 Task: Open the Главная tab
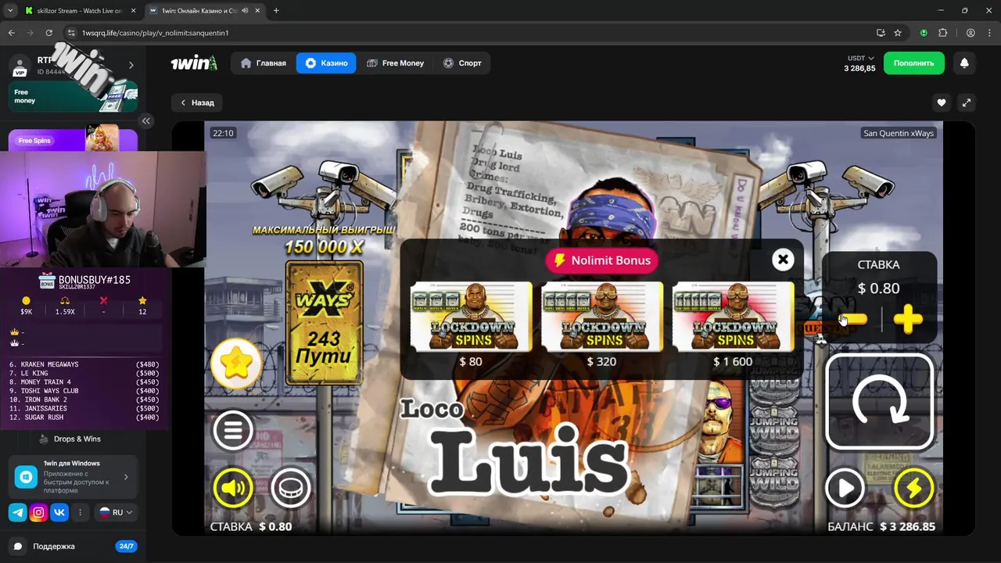264,63
